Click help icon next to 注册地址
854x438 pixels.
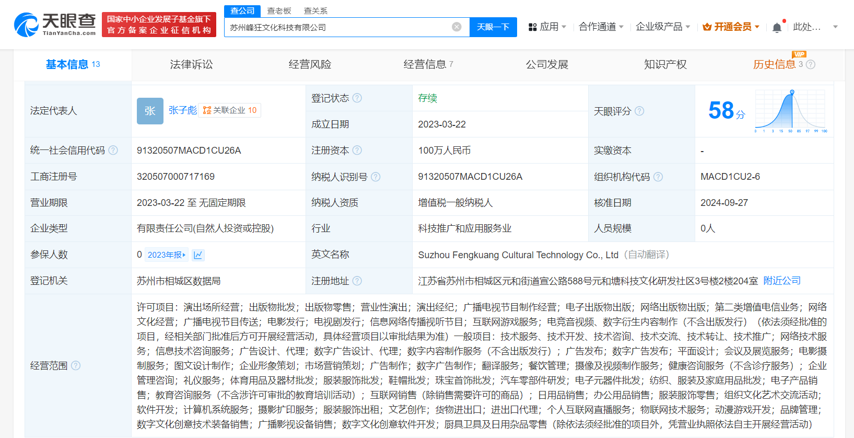click(357, 281)
